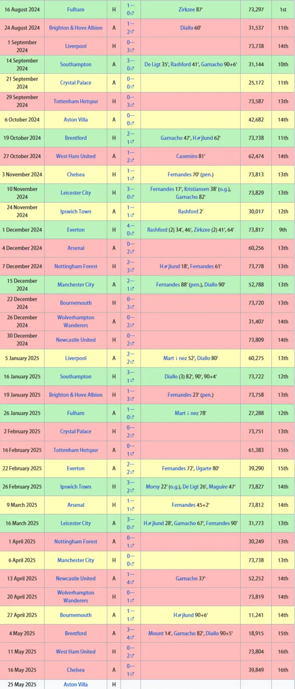This screenshot has height=689, width=295.
Task: Click Rashford in the 24 November 2024 row
Action: point(188,212)
